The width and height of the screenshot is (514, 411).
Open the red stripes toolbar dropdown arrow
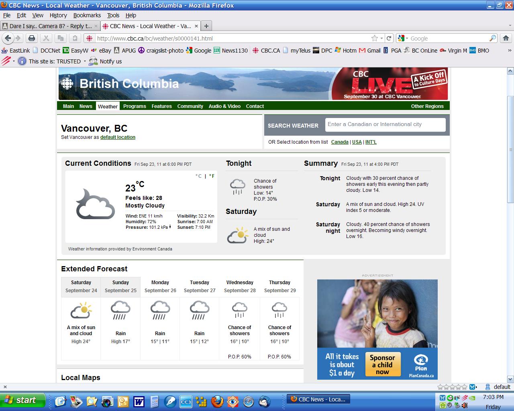[14, 61]
